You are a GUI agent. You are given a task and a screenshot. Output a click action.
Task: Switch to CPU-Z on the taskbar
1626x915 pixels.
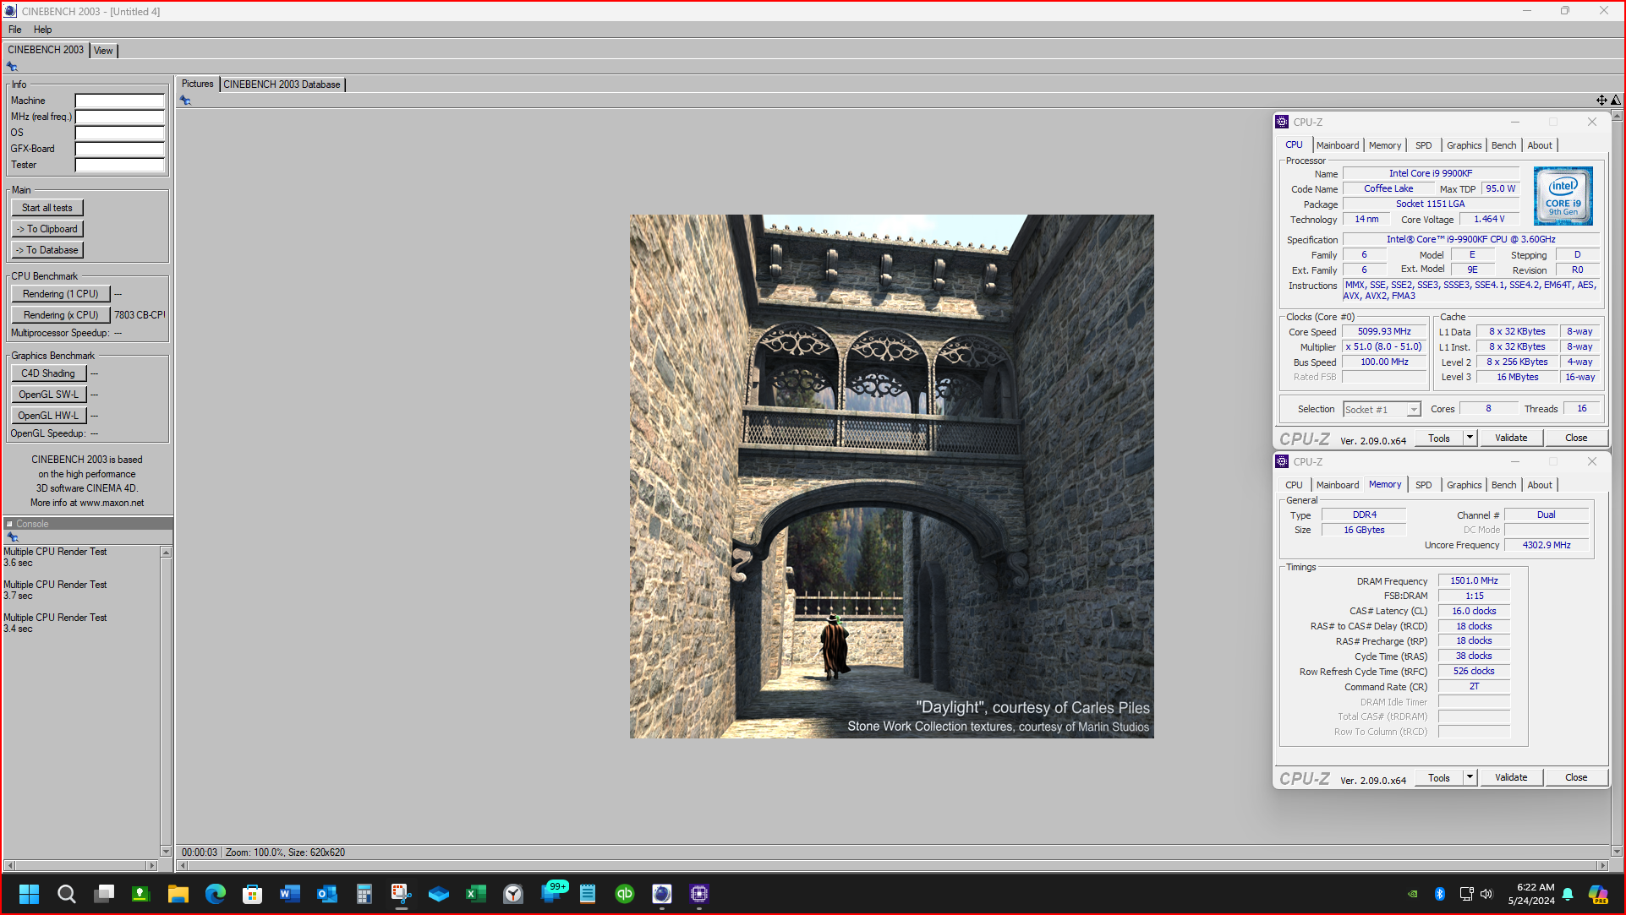click(698, 893)
